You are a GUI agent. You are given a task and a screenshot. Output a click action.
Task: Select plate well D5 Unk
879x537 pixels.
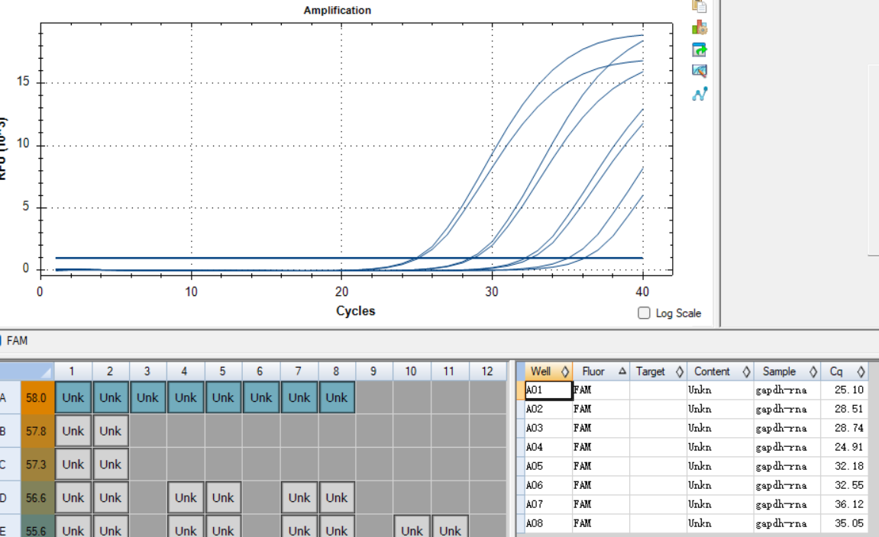tap(223, 498)
